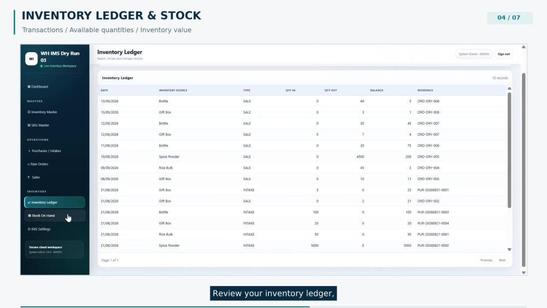This screenshot has height=308, width=547.
Task: Click reference PUR-20260831-0001
Action: point(433,190)
